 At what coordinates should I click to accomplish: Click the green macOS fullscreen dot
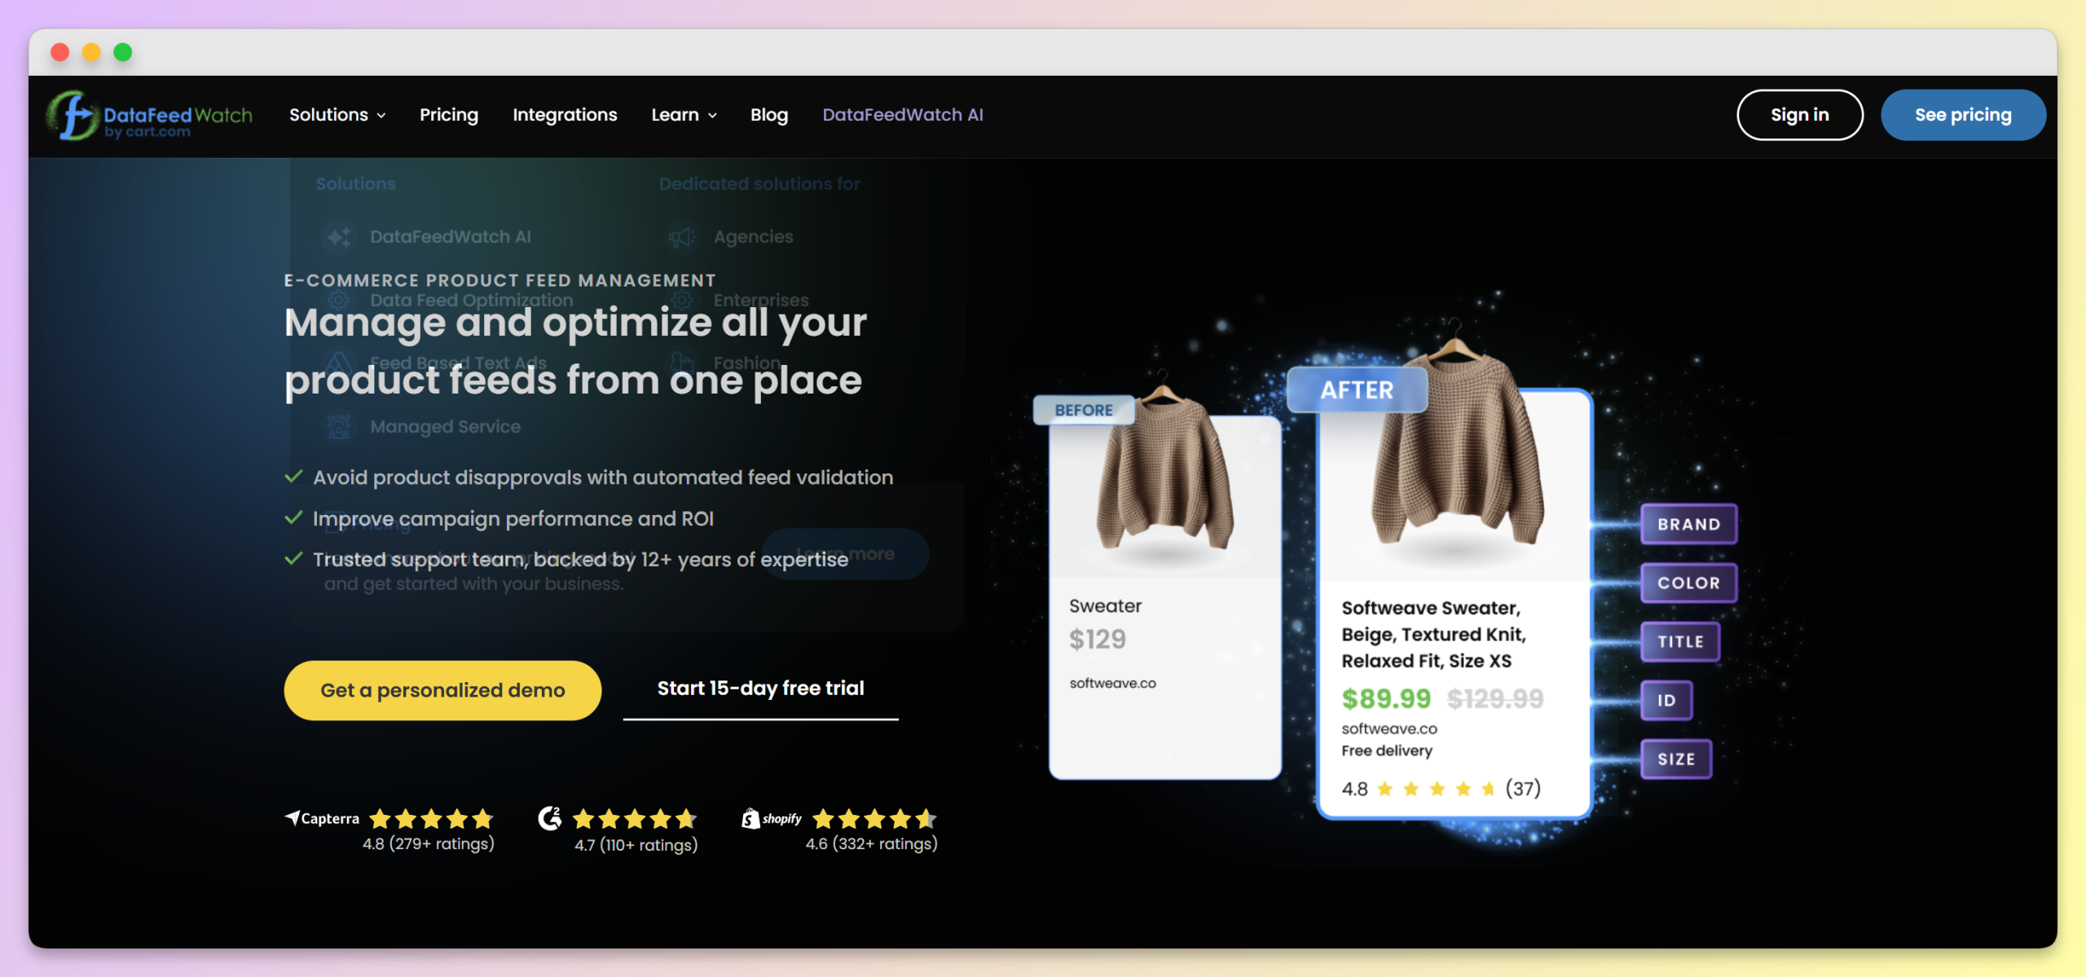(123, 52)
